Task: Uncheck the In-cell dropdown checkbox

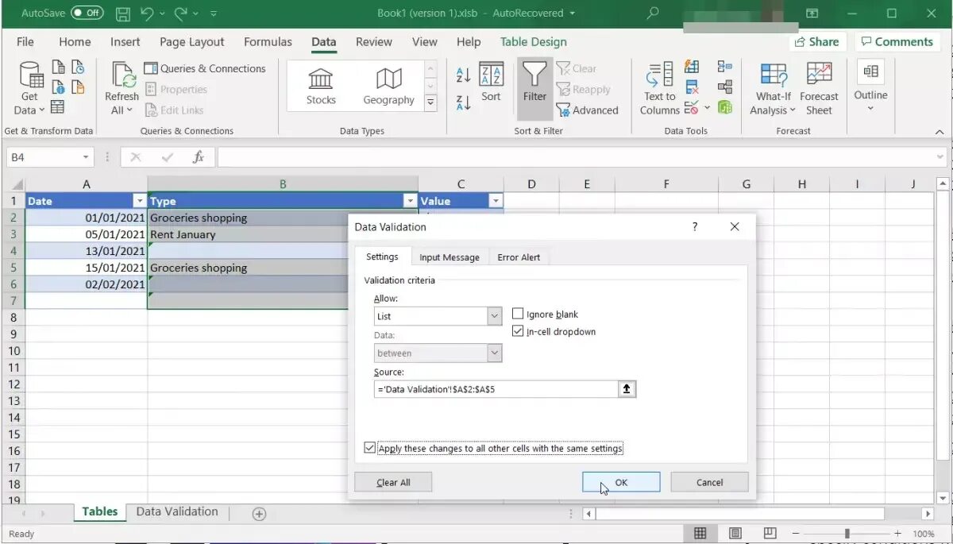Action: coord(518,332)
